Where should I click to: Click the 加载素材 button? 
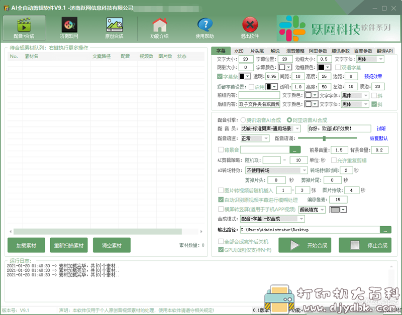click(x=27, y=245)
